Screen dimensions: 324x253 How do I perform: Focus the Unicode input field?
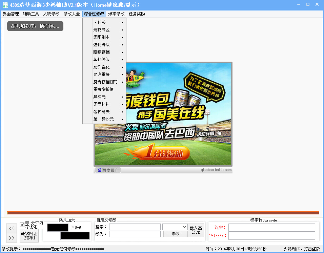click(272, 236)
